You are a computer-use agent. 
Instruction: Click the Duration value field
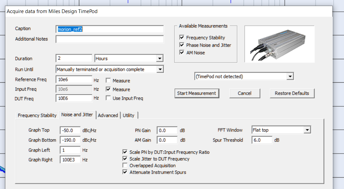[x=74, y=59]
